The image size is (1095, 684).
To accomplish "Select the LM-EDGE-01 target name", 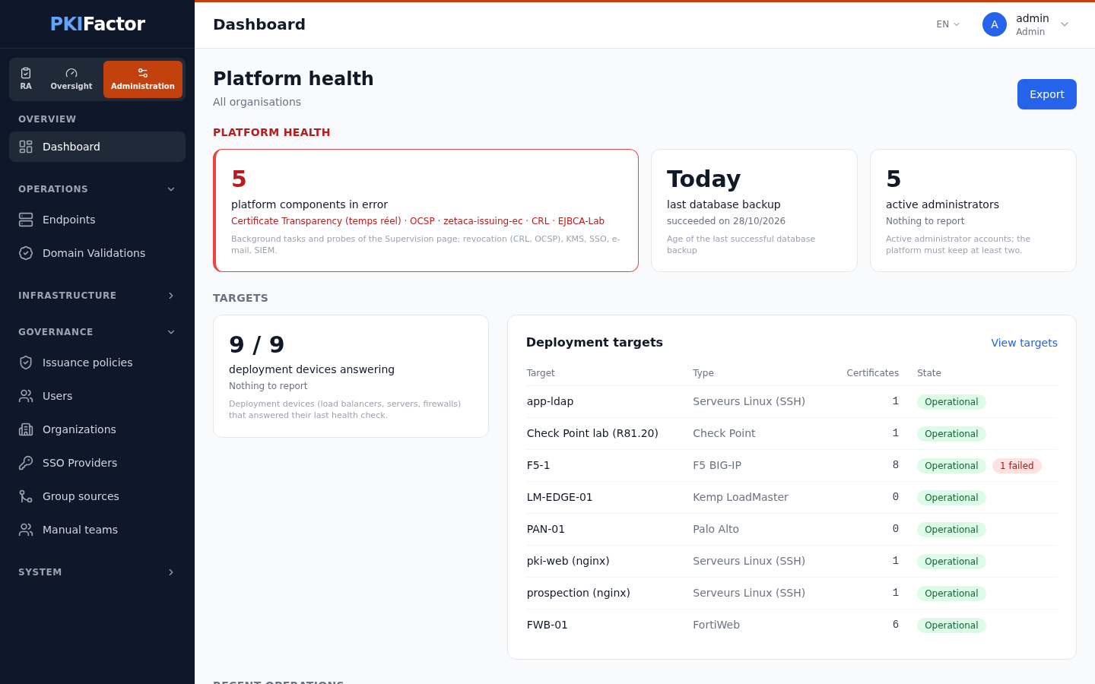I will pos(560,497).
